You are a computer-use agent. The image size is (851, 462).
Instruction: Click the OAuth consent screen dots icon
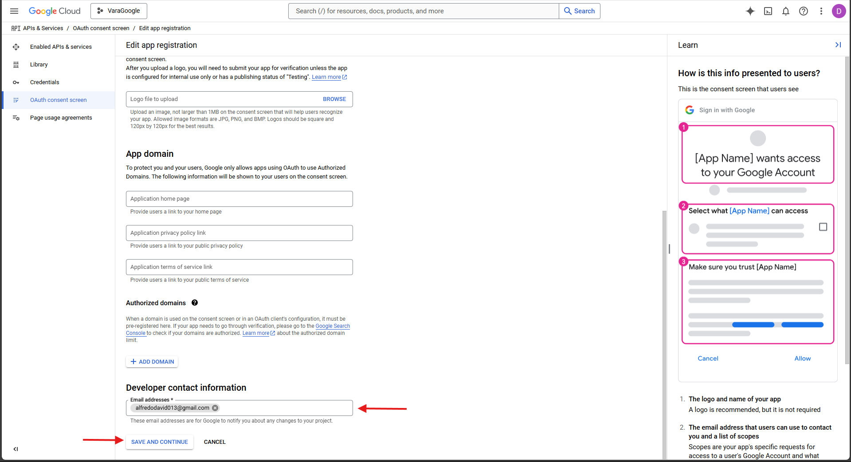[x=16, y=100]
